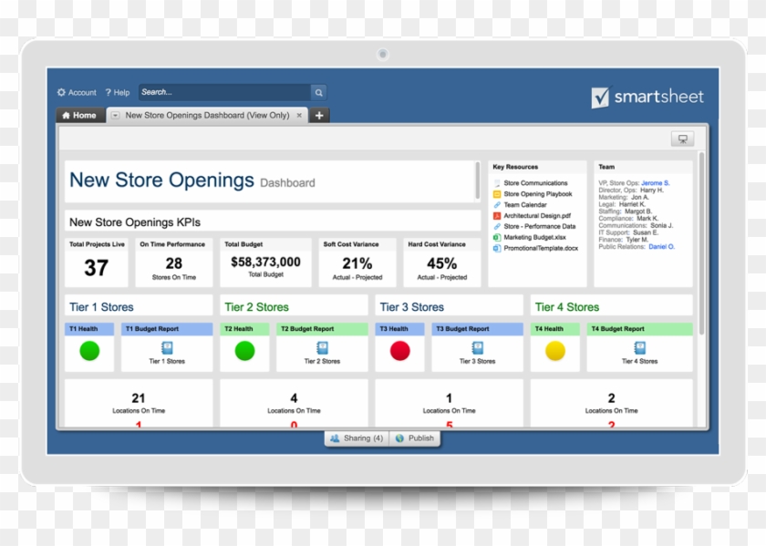Open the Tier 1 Stores budget report icon
This screenshot has height=546, width=766.
[167, 347]
